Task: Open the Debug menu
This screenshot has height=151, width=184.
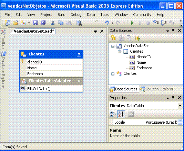Action: (76, 15)
